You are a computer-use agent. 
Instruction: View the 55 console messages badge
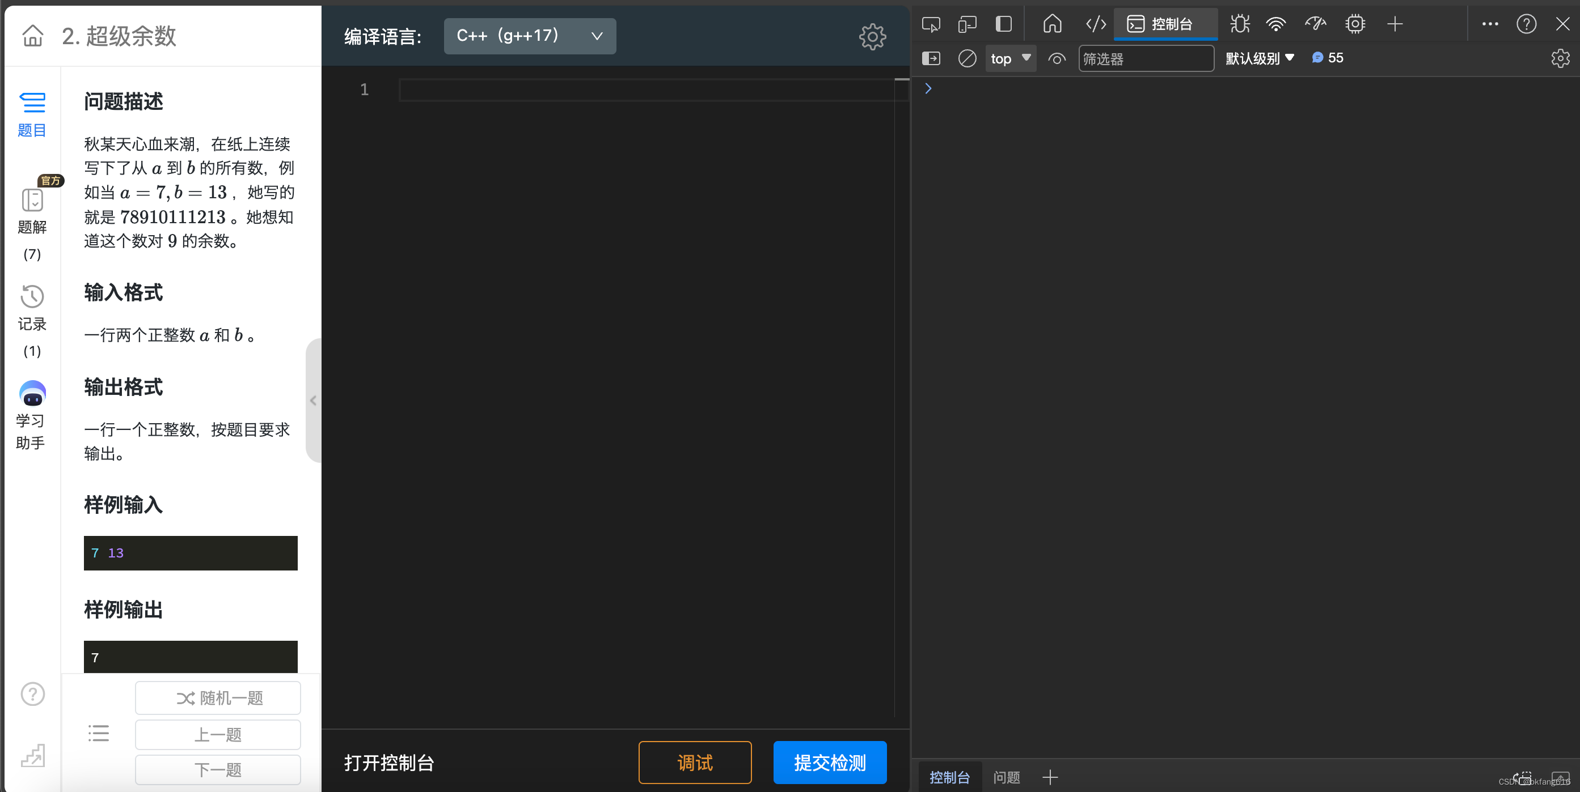(1327, 58)
